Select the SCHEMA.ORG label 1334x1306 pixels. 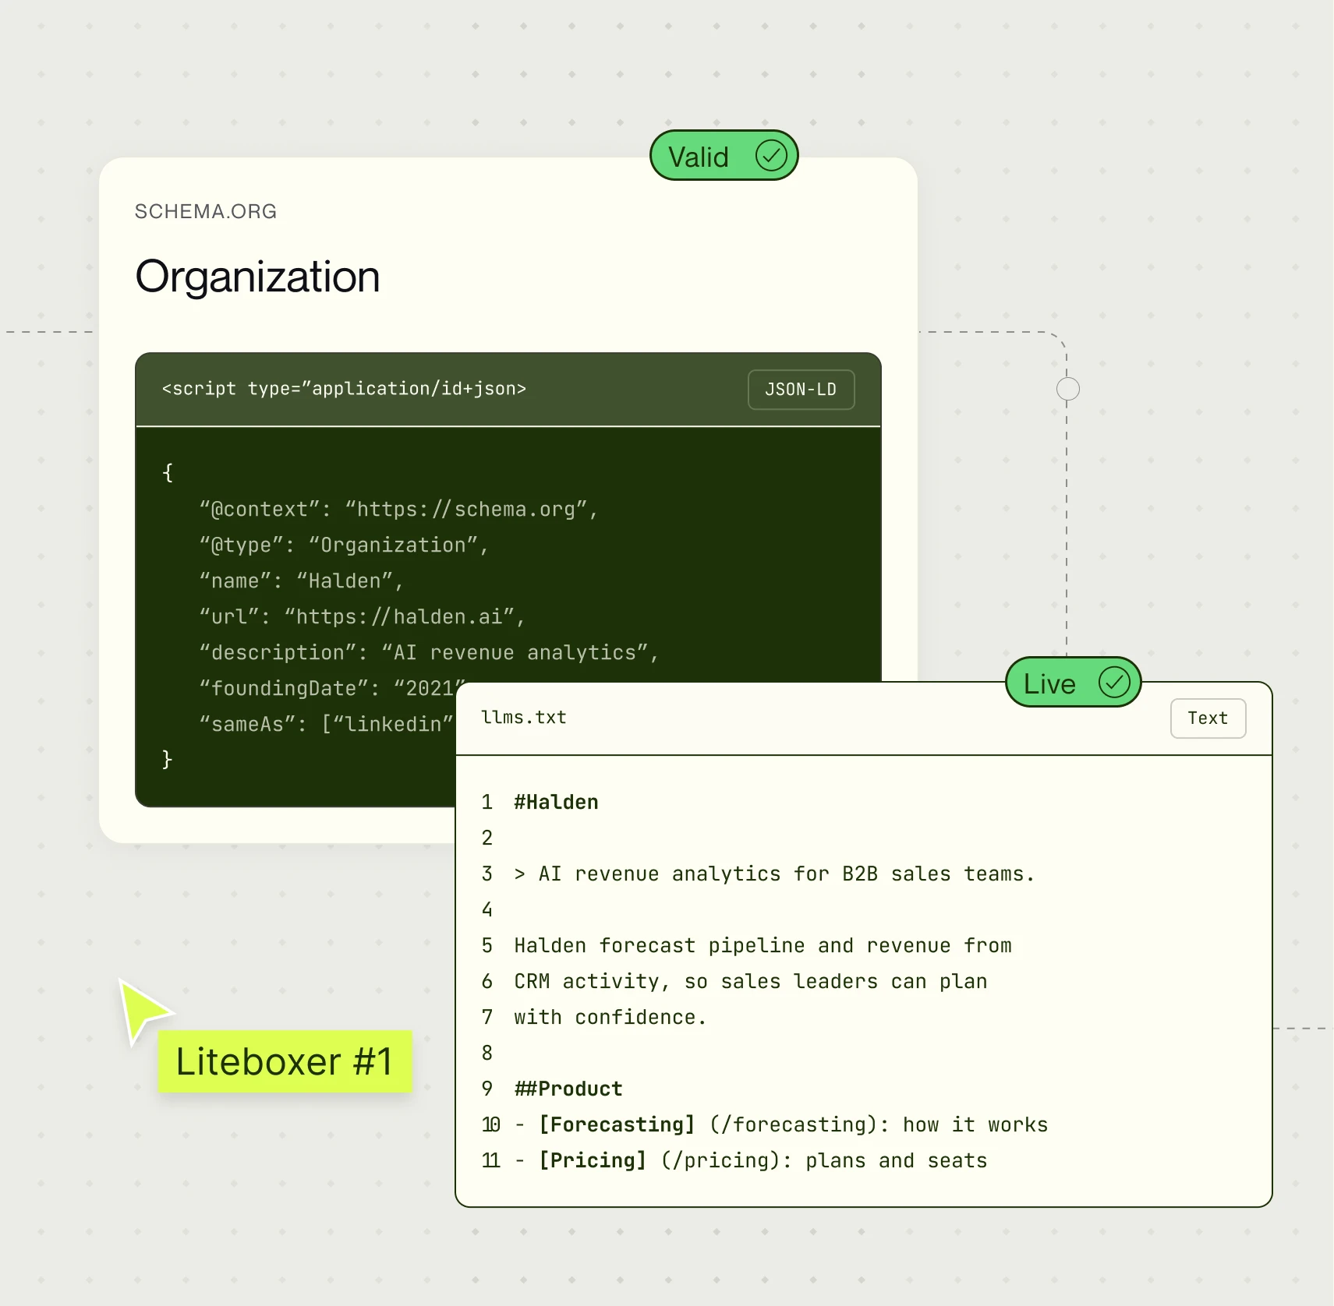click(x=206, y=211)
